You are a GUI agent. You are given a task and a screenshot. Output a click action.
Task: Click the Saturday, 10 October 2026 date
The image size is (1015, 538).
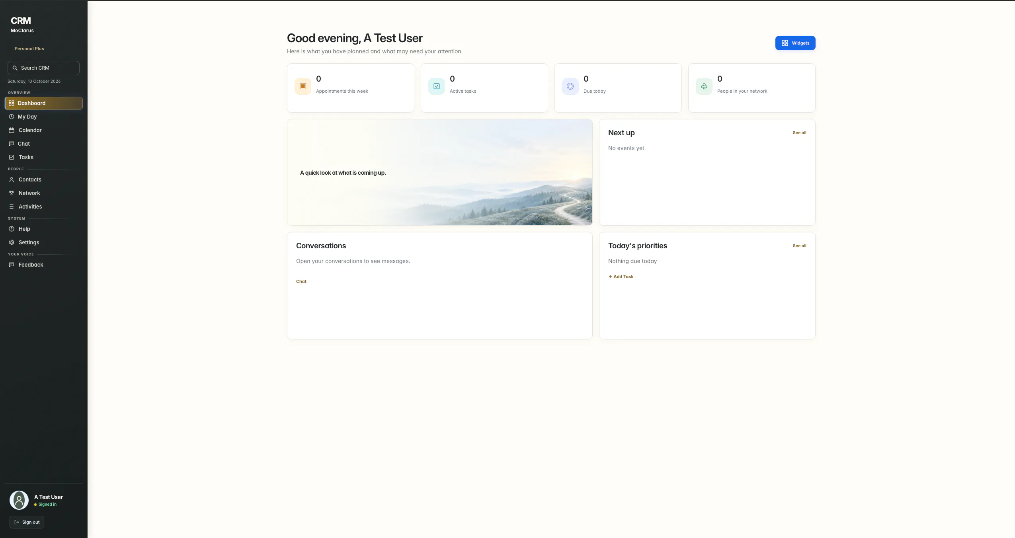pos(34,81)
